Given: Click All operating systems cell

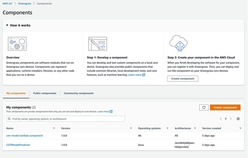Looking at the screenshot, I should coord(140,135).
